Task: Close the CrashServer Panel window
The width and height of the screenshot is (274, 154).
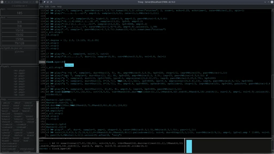Action: [37, 2]
